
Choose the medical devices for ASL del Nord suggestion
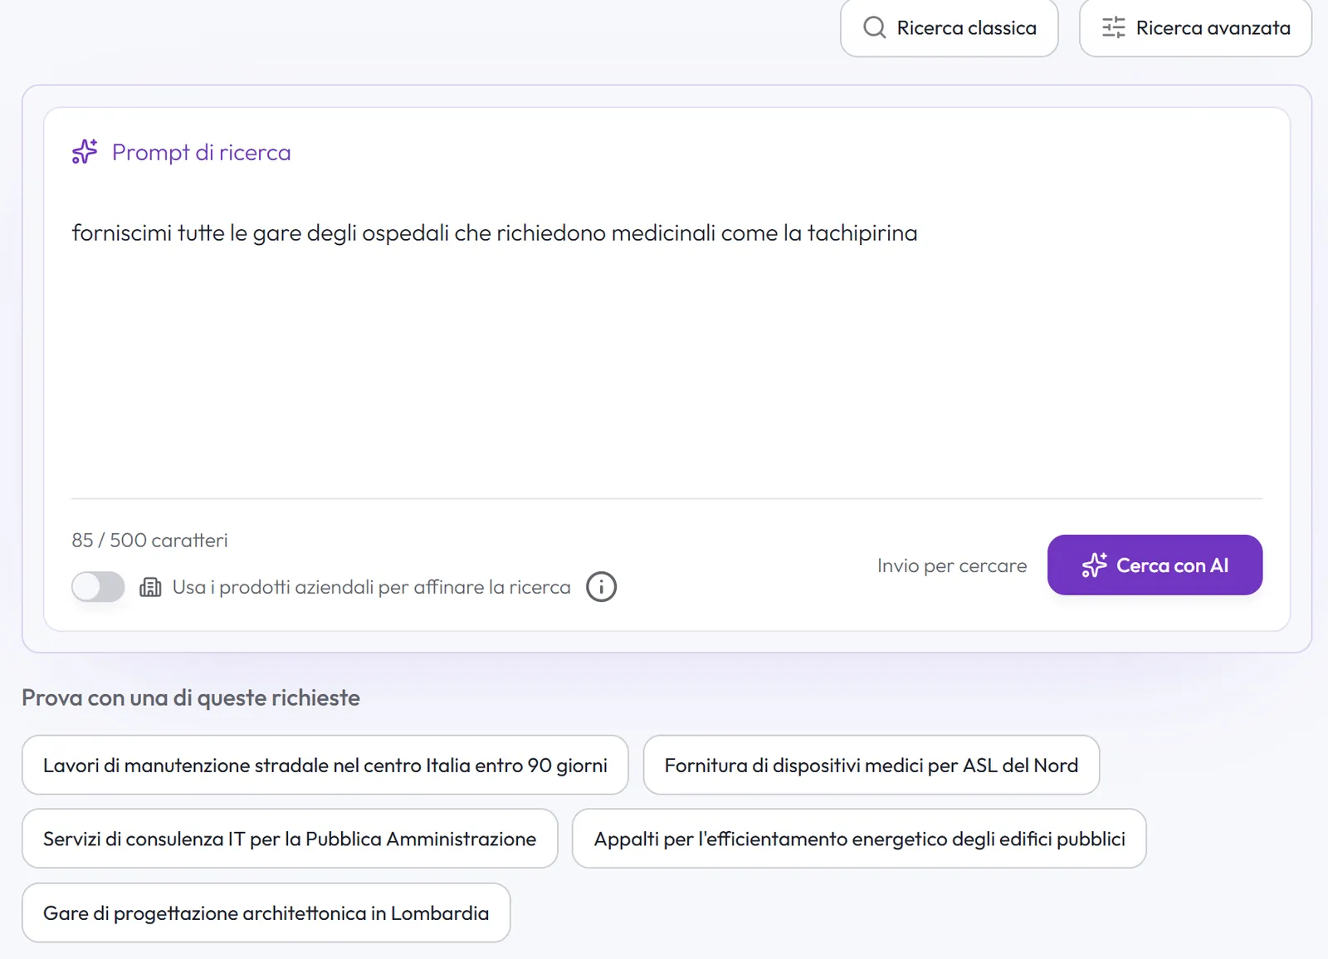tap(871, 765)
